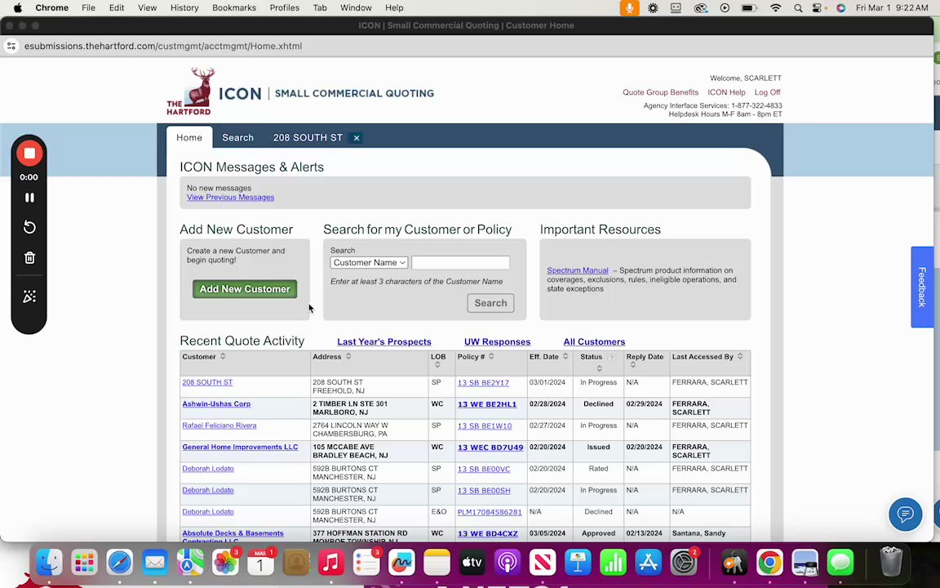Open the UW Responses link
The width and height of the screenshot is (940, 588).
coord(497,341)
